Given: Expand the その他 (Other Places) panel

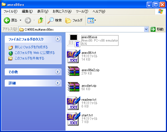Looking at the screenshot, I should click(57, 71).
